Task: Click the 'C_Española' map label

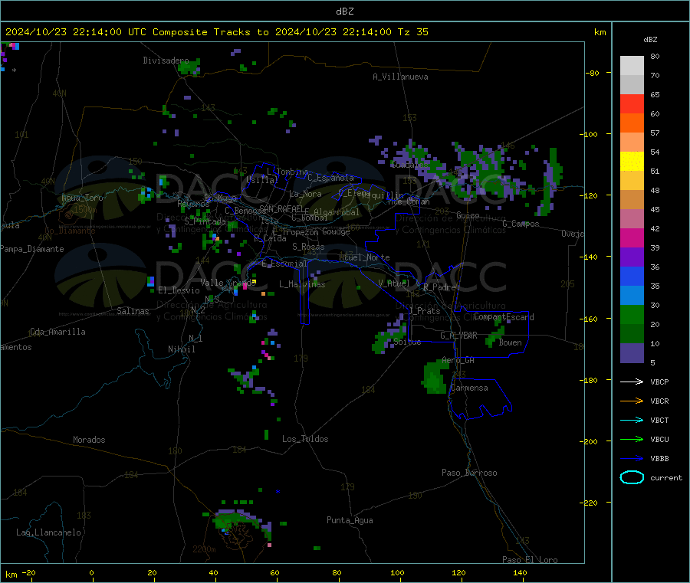Action: [x=330, y=178]
